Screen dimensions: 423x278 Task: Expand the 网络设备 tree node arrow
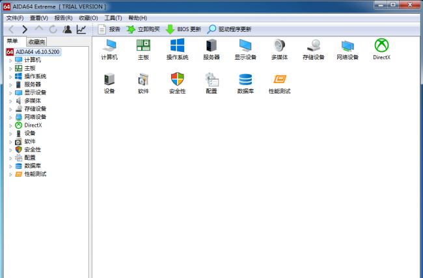(x=10, y=118)
